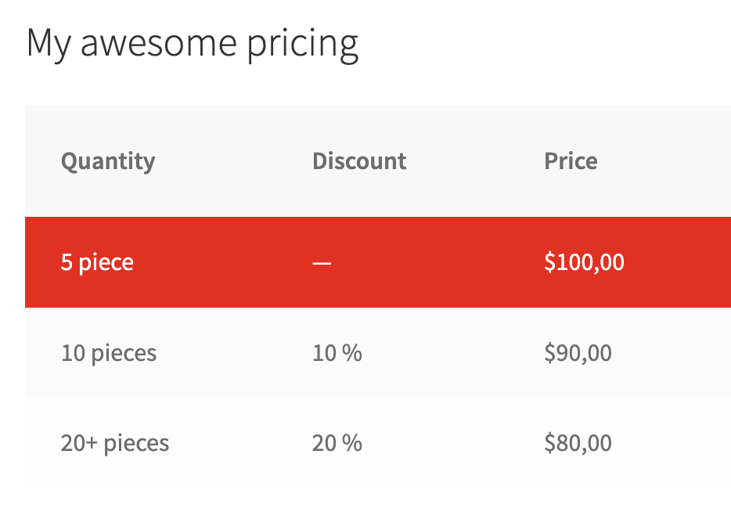The height and width of the screenshot is (512, 731).
Task: Click the Price column header
Action: coord(571,161)
